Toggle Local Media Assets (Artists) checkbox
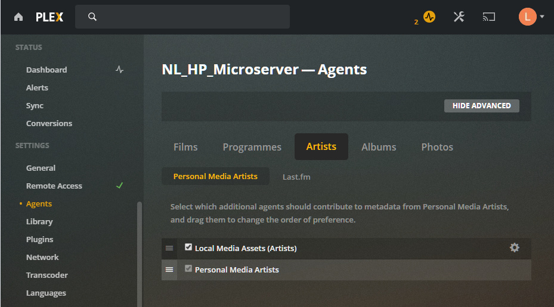The width and height of the screenshot is (554, 307). coord(188,248)
